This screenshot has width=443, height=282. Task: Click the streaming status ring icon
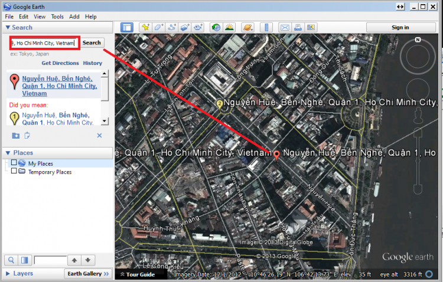429,274
